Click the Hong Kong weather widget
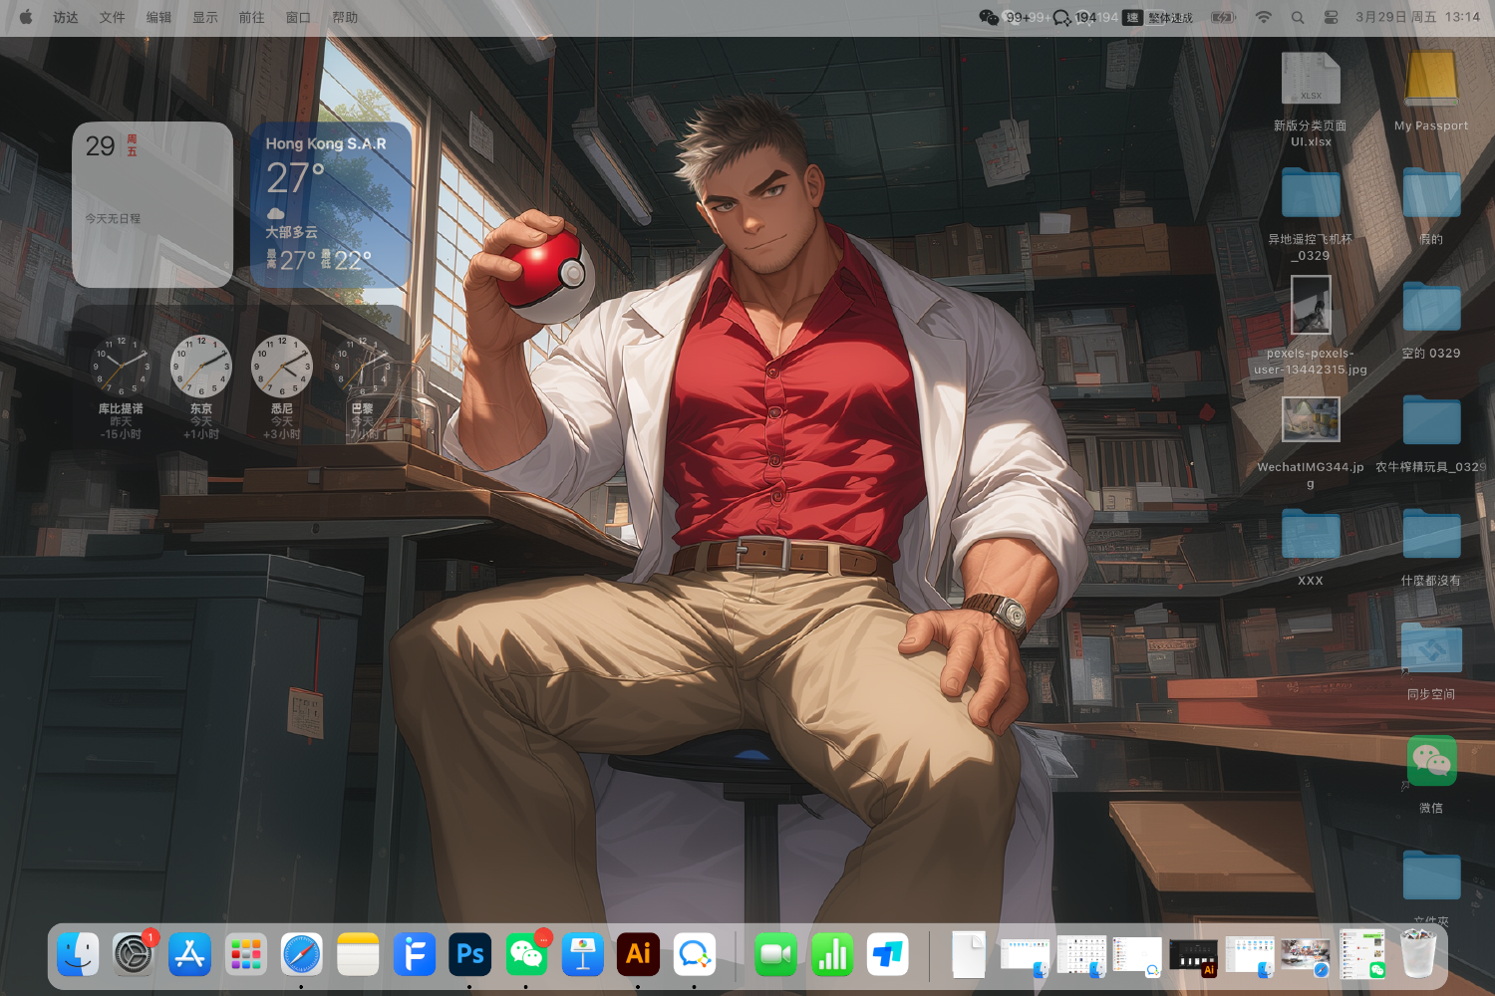Screen dimensions: 1495x996 coord(330,205)
